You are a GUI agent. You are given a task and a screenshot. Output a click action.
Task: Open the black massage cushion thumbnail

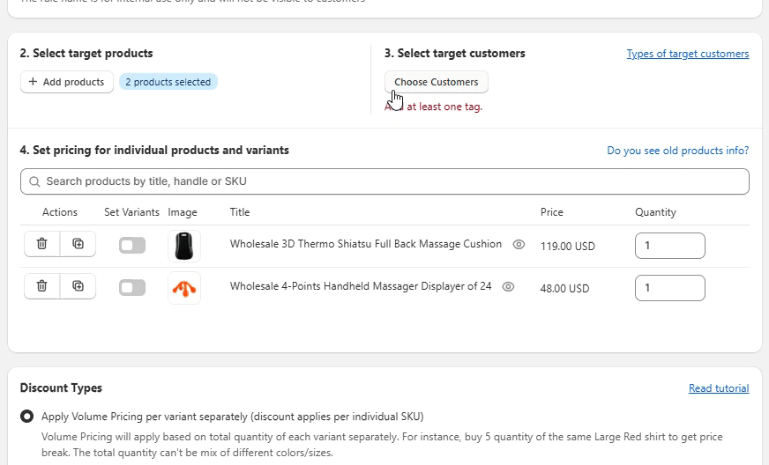click(x=184, y=246)
